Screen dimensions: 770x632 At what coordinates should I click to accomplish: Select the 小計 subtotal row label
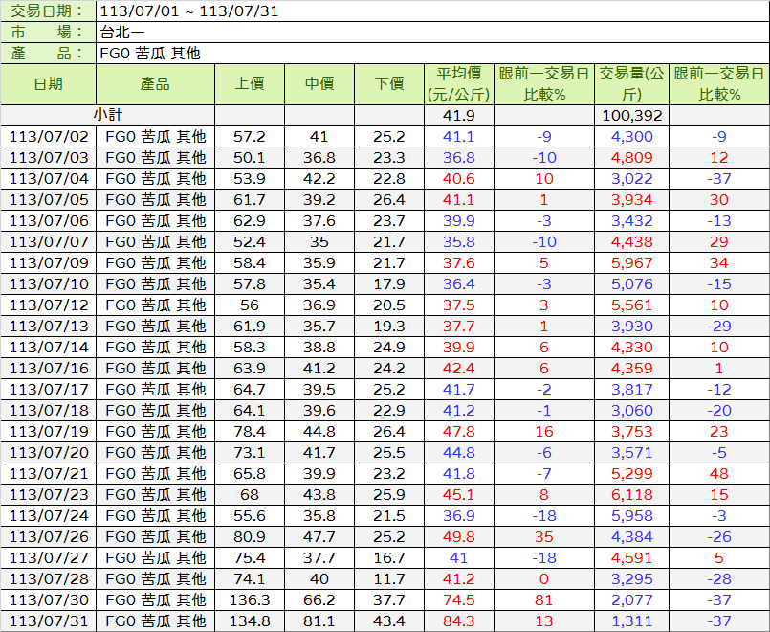pyautogui.click(x=107, y=115)
